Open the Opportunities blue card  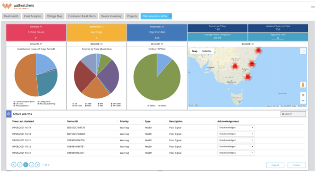(157, 33)
